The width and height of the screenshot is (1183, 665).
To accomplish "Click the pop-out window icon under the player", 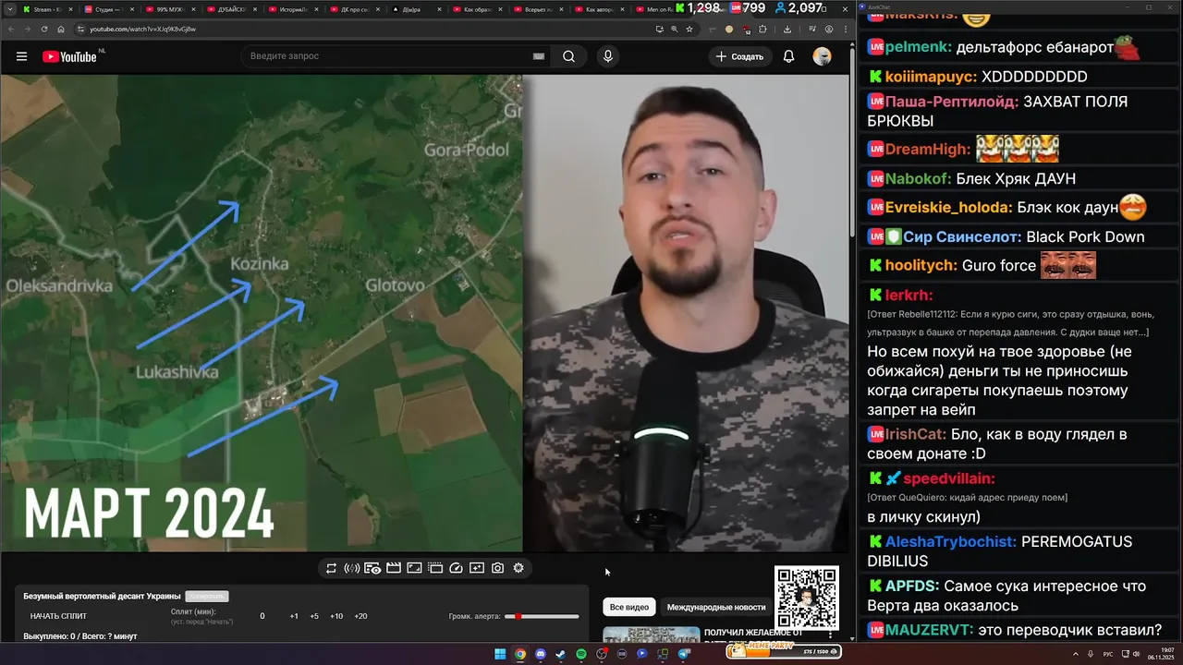I will (x=434, y=568).
